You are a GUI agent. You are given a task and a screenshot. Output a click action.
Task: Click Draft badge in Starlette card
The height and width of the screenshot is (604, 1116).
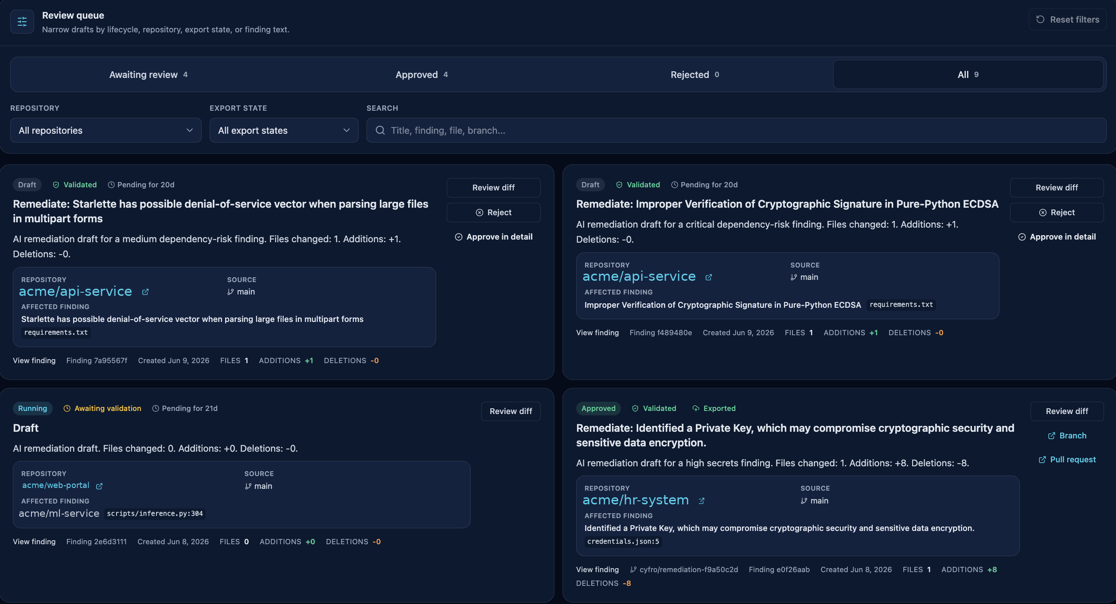tap(27, 185)
